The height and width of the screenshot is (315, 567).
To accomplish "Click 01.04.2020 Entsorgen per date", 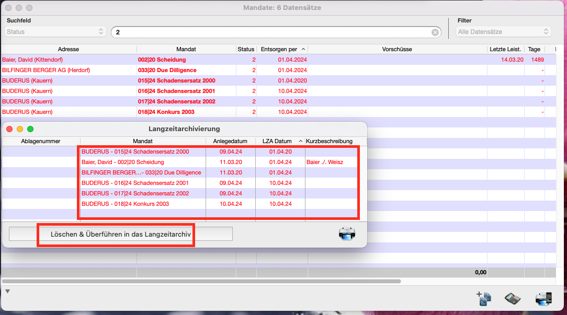I will (x=292, y=80).
